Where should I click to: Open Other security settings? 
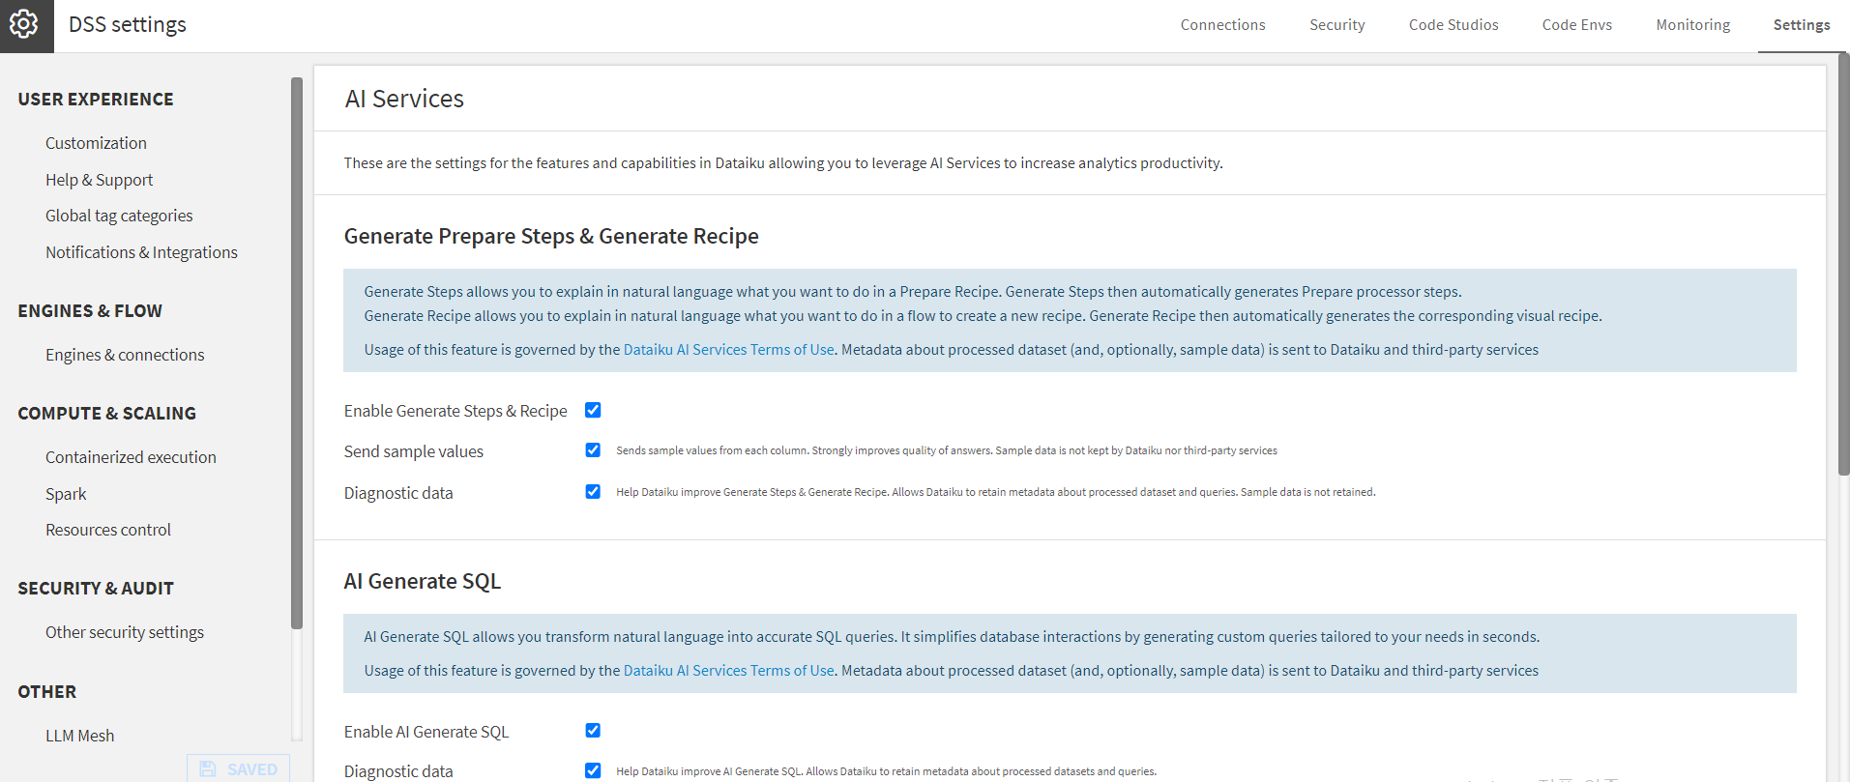coord(125,632)
